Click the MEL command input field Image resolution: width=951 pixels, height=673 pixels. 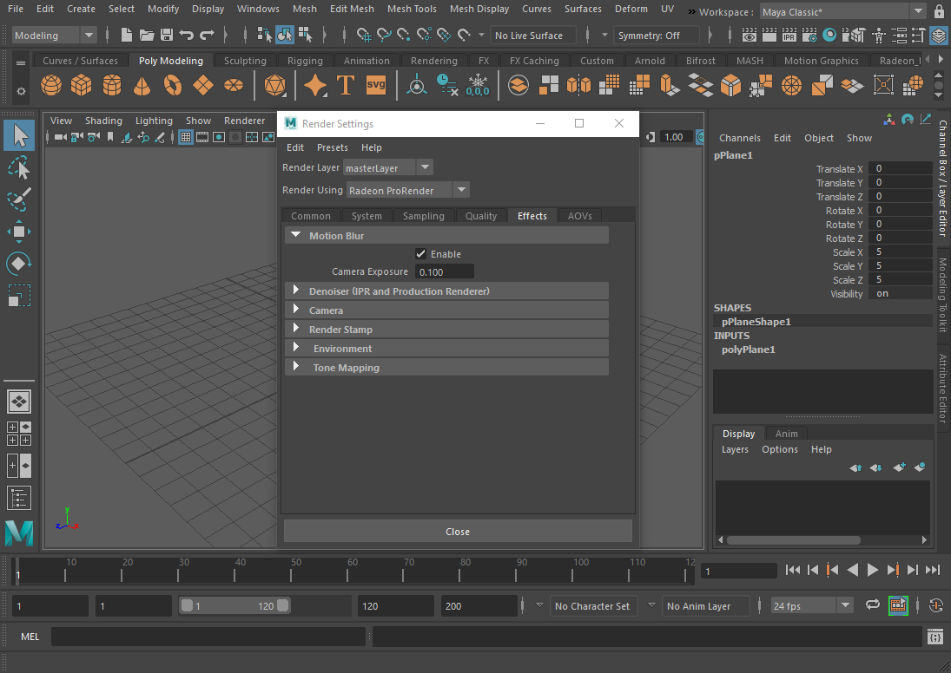(x=208, y=636)
